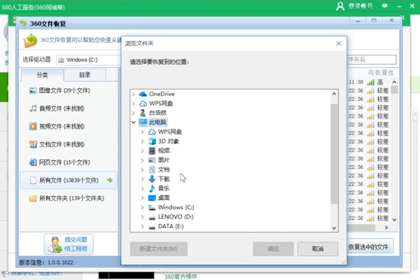This screenshot has height=280, width=420.
Task: Expand the 白浩然 user folder arrow
Action: coord(134,113)
